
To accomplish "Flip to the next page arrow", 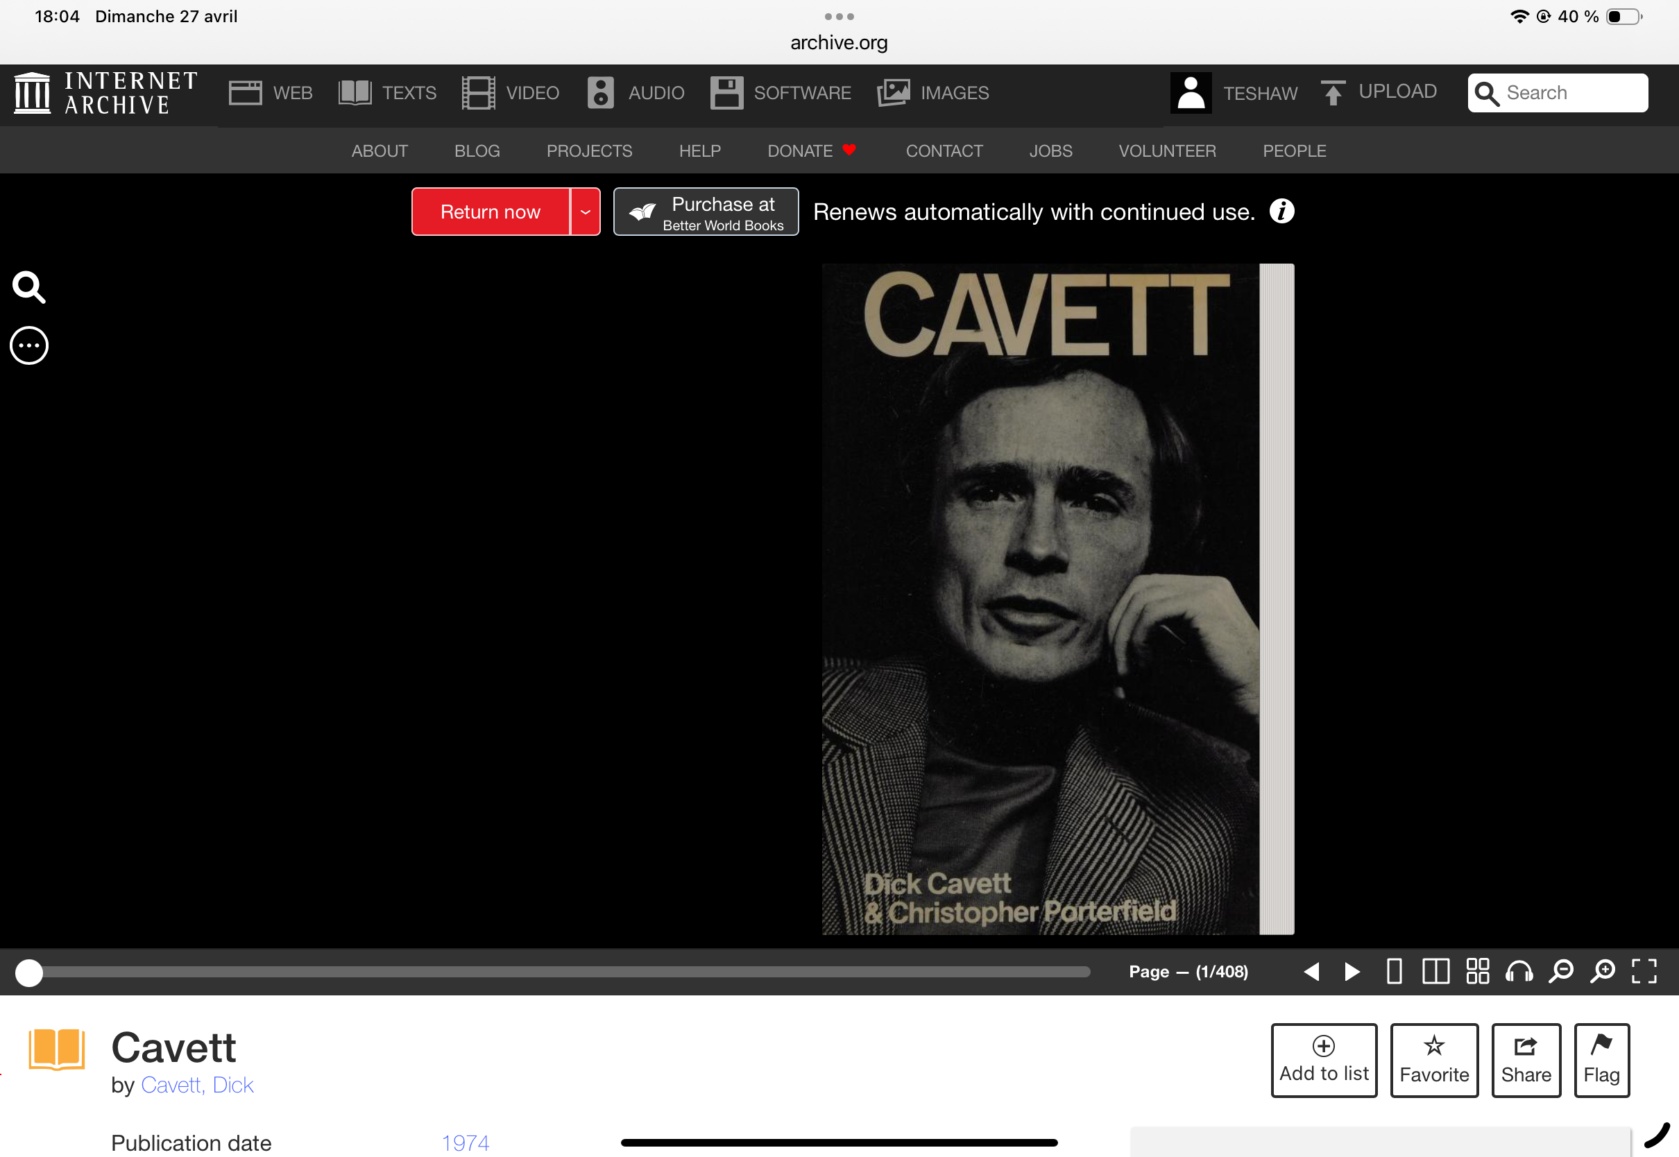I will click(x=1352, y=971).
